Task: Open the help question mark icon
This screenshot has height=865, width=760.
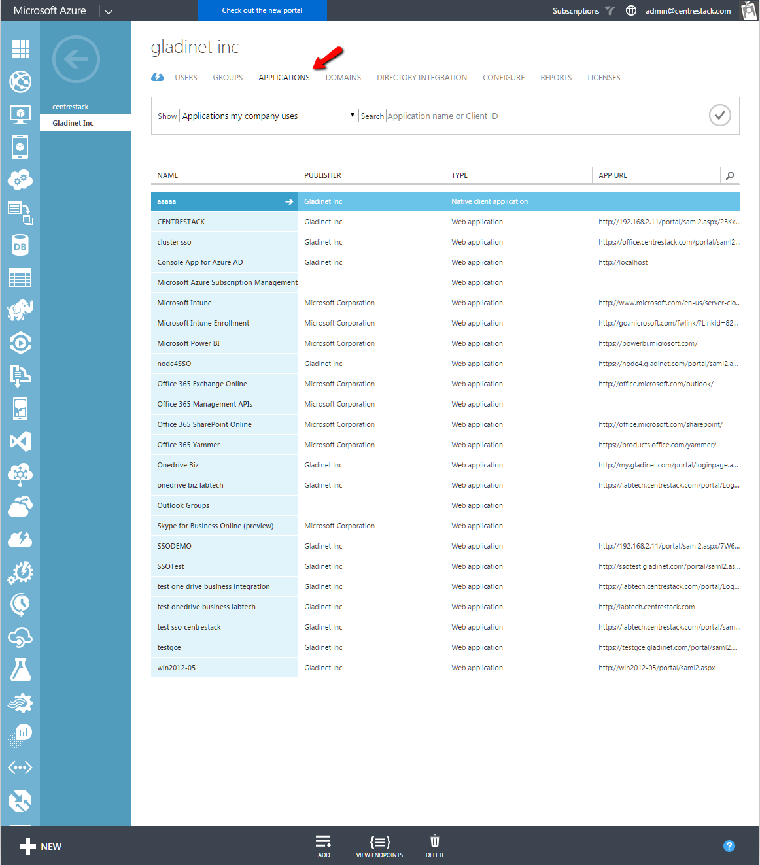Action: tap(729, 846)
